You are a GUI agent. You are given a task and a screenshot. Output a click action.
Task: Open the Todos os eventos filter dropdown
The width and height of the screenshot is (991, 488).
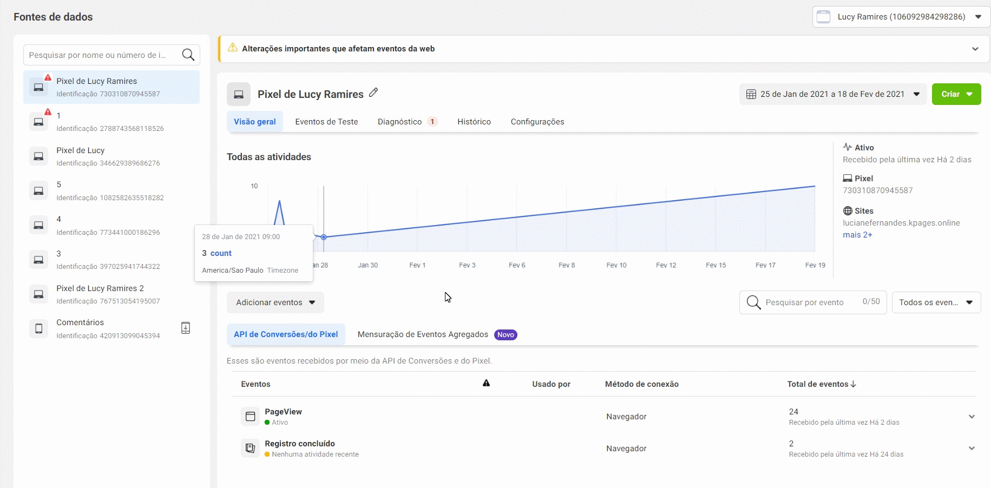936,302
